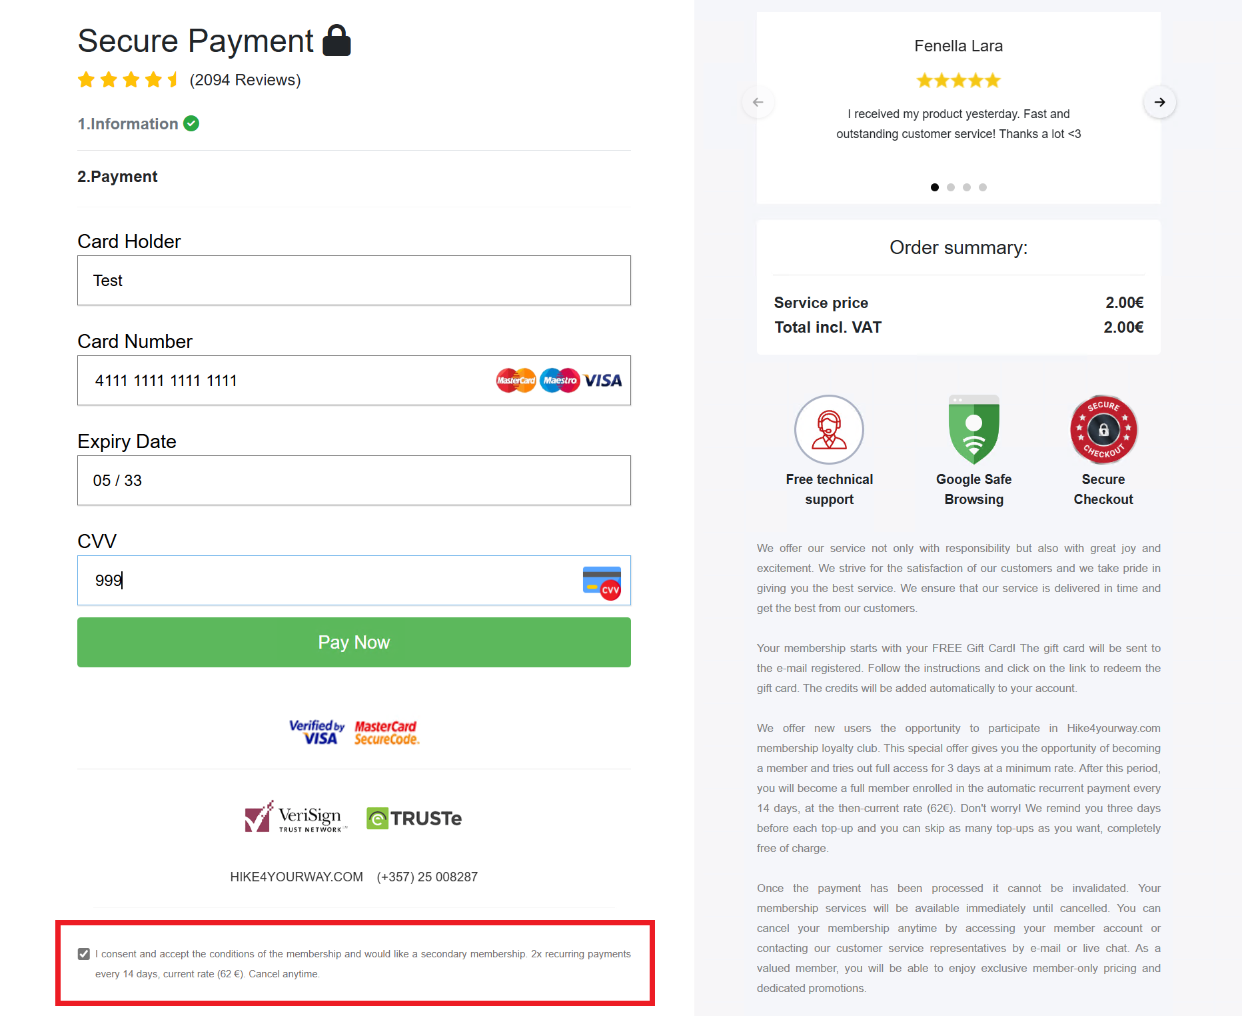Uncheck the membership consent checkbox
Screen dimensions: 1242x1016
(84, 954)
